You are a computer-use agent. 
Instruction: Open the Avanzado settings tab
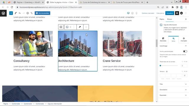click(x=184, y=39)
